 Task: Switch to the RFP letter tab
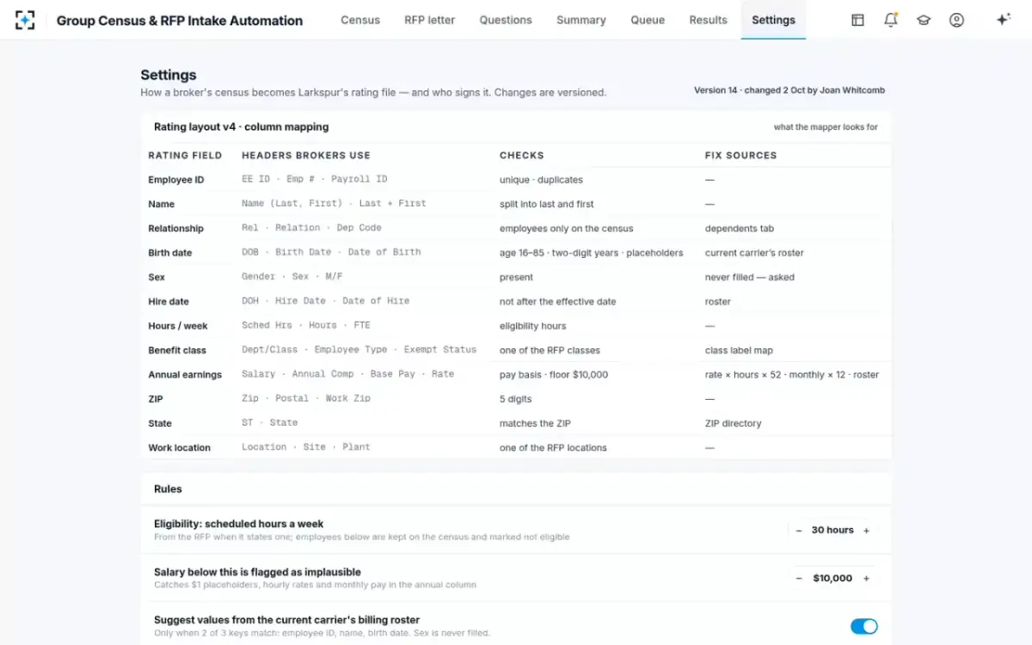(x=430, y=20)
